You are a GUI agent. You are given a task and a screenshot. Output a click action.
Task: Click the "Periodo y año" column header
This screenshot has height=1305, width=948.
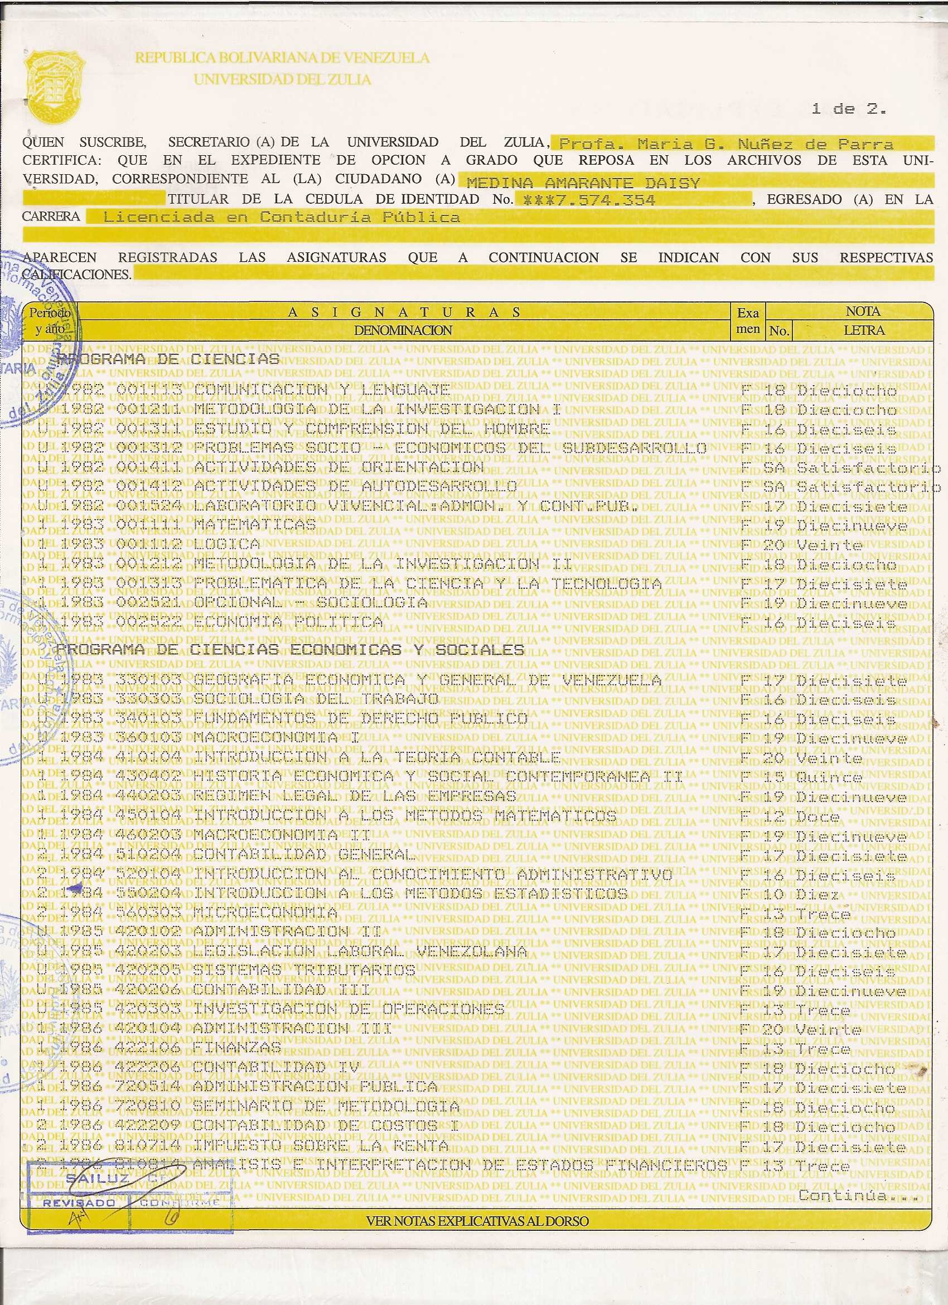[50, 321]
